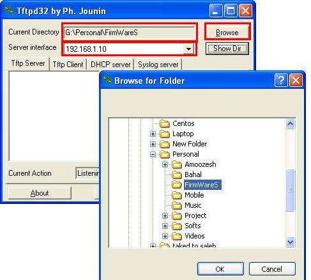Viewport: 311px width, 280px height.
Task: Click the folder tree scroll up arrow
Action: point(291,123)
